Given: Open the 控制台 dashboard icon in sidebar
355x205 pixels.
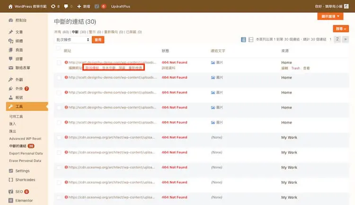Looking at the screenshot, I should coord(10,20).
